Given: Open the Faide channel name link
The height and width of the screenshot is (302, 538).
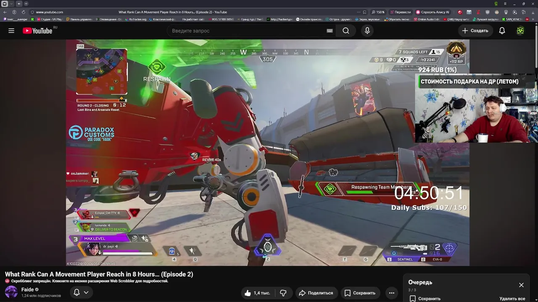Looking at the screenshot, I should [x=27, y=289].
